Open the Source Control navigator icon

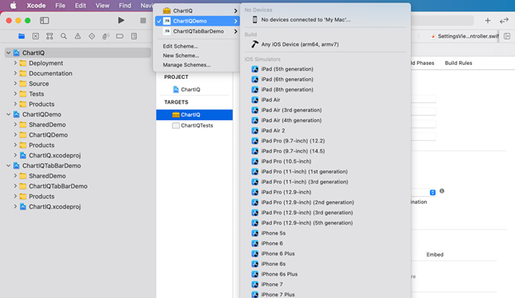coord(35,36)
